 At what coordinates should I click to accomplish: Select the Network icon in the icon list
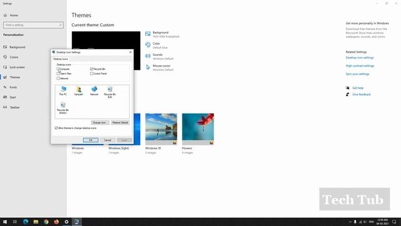(94, 90)
